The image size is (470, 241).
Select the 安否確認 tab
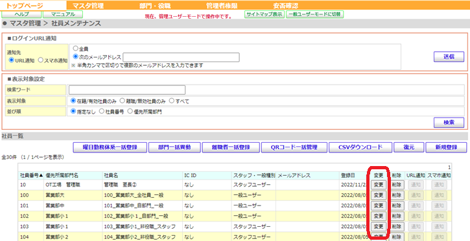(286, 5)
